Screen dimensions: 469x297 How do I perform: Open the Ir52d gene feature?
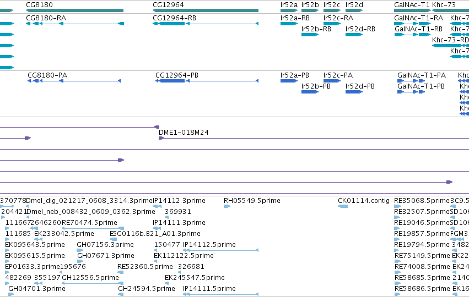click(x=354, y=10)
